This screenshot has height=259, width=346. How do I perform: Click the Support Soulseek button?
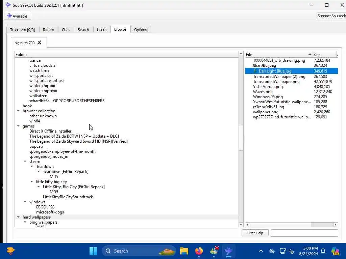(x=331, y=16)
